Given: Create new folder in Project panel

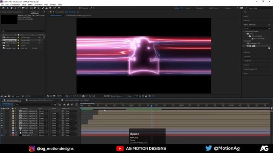Looking at the screenshot, I should click(6, 96).
